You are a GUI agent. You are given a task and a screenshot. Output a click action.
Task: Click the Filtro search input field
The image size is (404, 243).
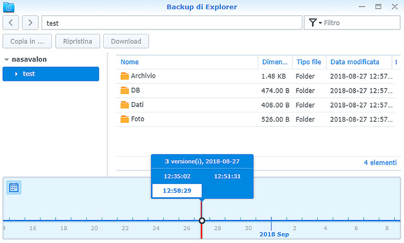[x=360, y=23]
